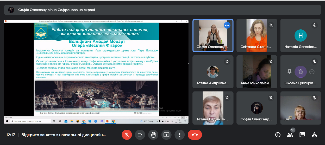This screenshot has width=325, height=145.
Task: Unmute your microphone in the call bar
Action: (127, 135)
